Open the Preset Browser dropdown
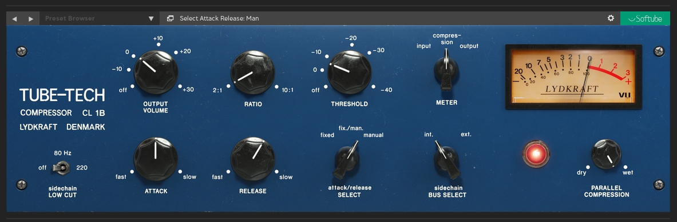 tap(100, 18)
